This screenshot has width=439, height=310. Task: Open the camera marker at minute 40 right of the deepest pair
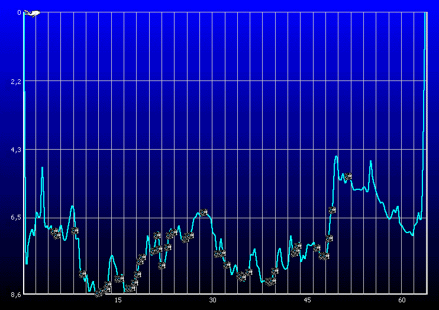coord(275,271)
